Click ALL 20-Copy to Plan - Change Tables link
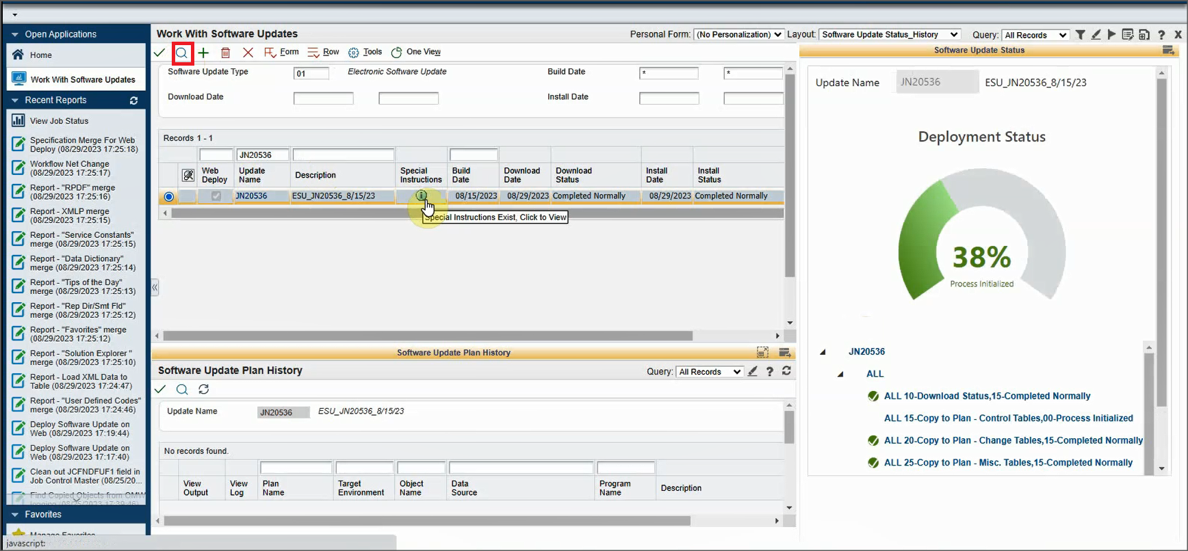Viewport: 1188px width, 551px height. click(x=1013, y=440)
